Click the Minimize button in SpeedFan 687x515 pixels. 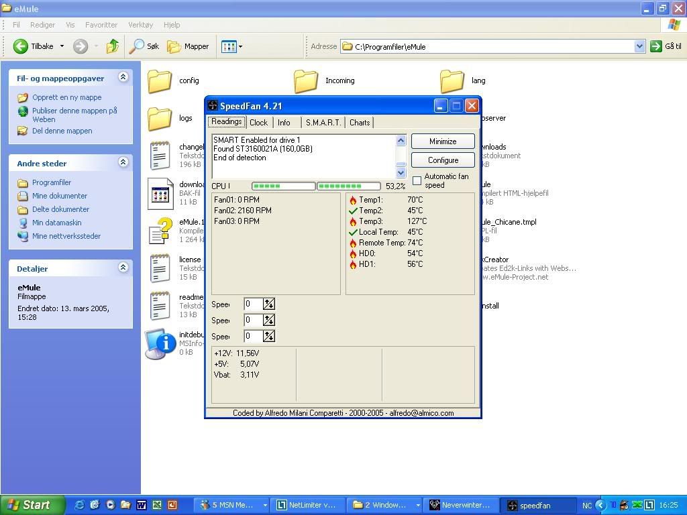pos(443,141)
